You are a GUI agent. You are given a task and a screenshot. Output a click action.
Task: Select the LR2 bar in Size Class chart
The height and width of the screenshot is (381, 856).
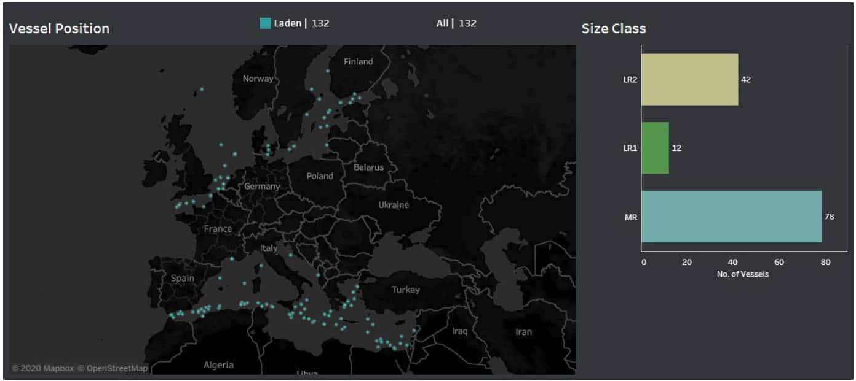pos(690,80)
